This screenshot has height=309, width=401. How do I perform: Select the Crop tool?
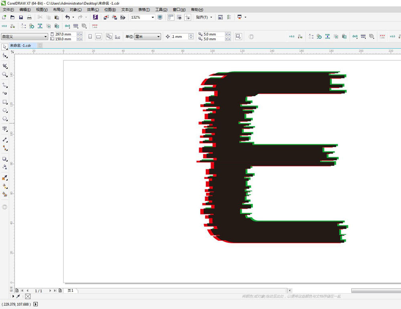(5, 66)
